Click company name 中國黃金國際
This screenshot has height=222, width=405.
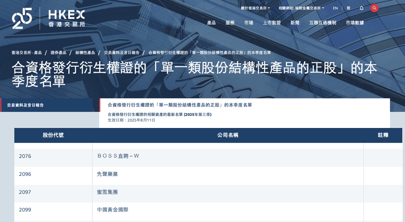coord(113,210)
